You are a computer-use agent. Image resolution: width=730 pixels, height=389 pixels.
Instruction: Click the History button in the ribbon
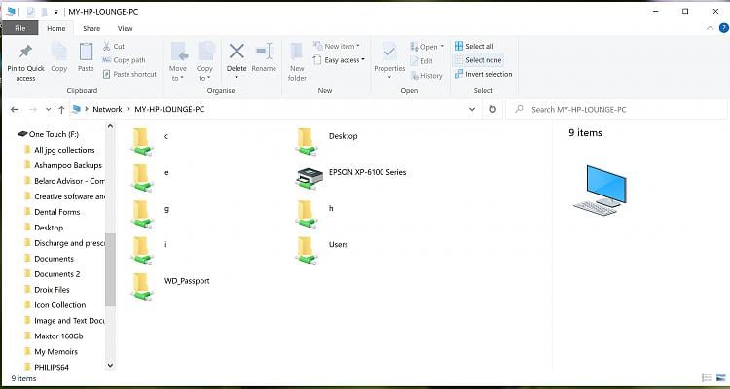pos(426,76)
